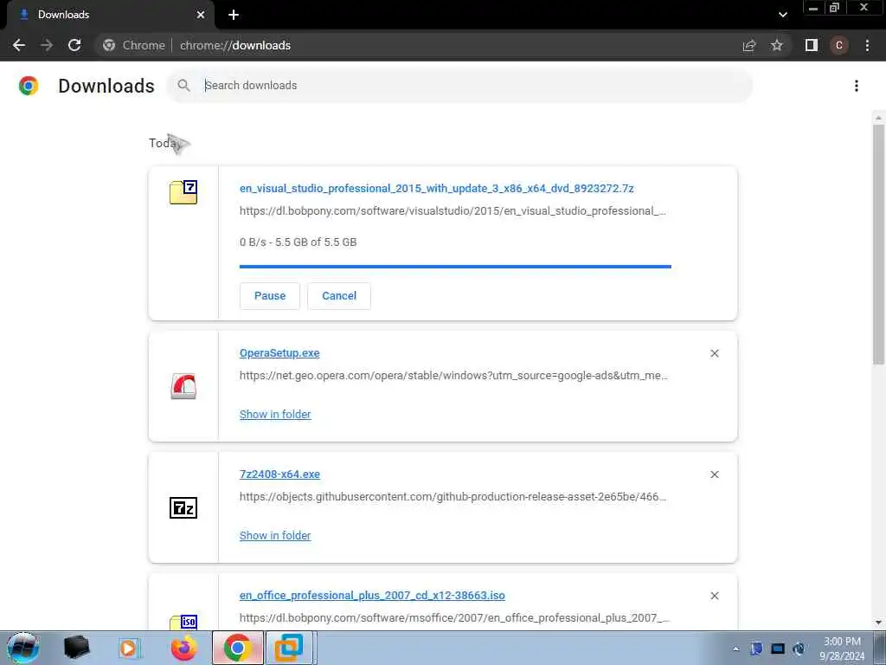Open a new tab with the plus button
Screen dimensions: 886x665
pyautogui.click(x=234, y=15)
